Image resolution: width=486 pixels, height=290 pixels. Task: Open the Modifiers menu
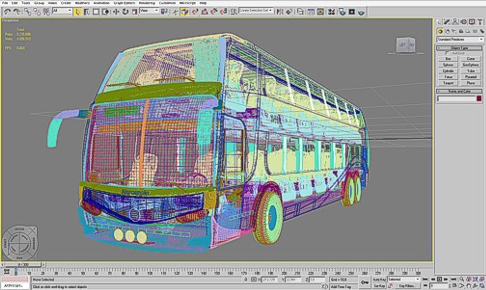tap(82, 3)
